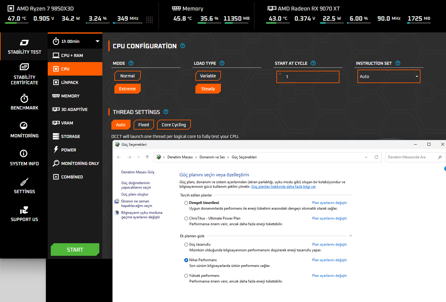Open the Benchmark section
The image size is (446, 302).
pyautogui.click(x=24, y=102)
